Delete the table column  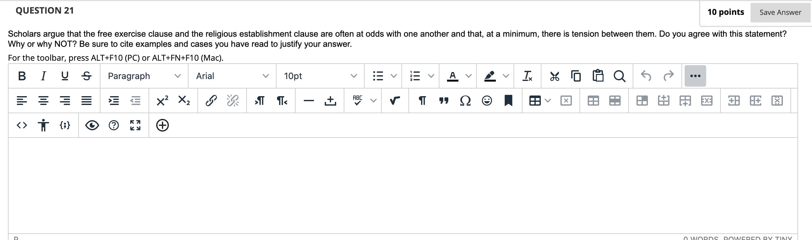[777, 101]
